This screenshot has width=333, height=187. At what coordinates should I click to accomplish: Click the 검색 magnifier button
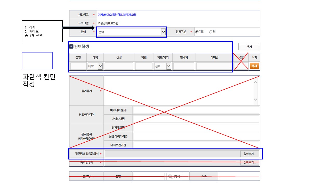174,177
